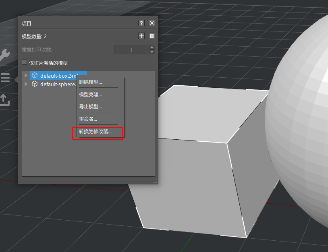This screenshot has height=252, width=328.
Task: Click the 模型数量: 2 label
Action: tap(34, 36)
